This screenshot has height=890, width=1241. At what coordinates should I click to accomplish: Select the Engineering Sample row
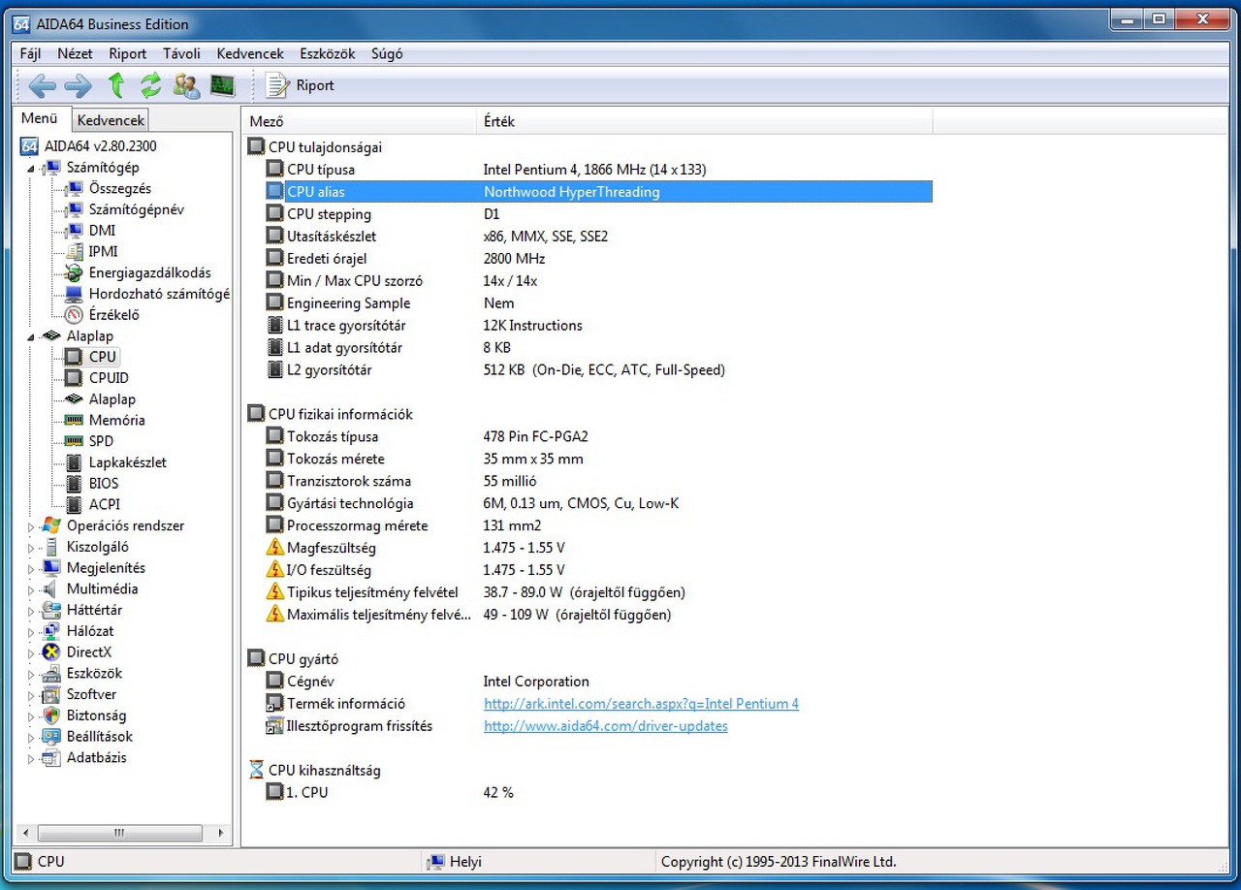[x=598, y=303]
